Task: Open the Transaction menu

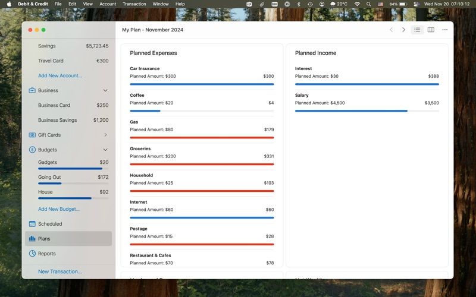Action: tap(134, 4)
